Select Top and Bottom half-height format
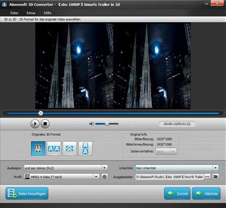Image resolution: width=226 pixels, height=208 pixels. pos(70,148)
